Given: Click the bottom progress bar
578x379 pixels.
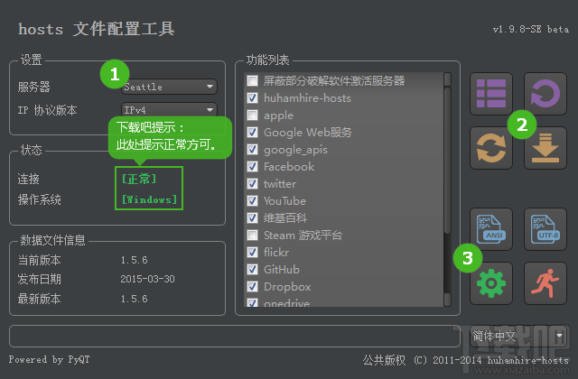Looking at the screenshot, I should [235, 336].
